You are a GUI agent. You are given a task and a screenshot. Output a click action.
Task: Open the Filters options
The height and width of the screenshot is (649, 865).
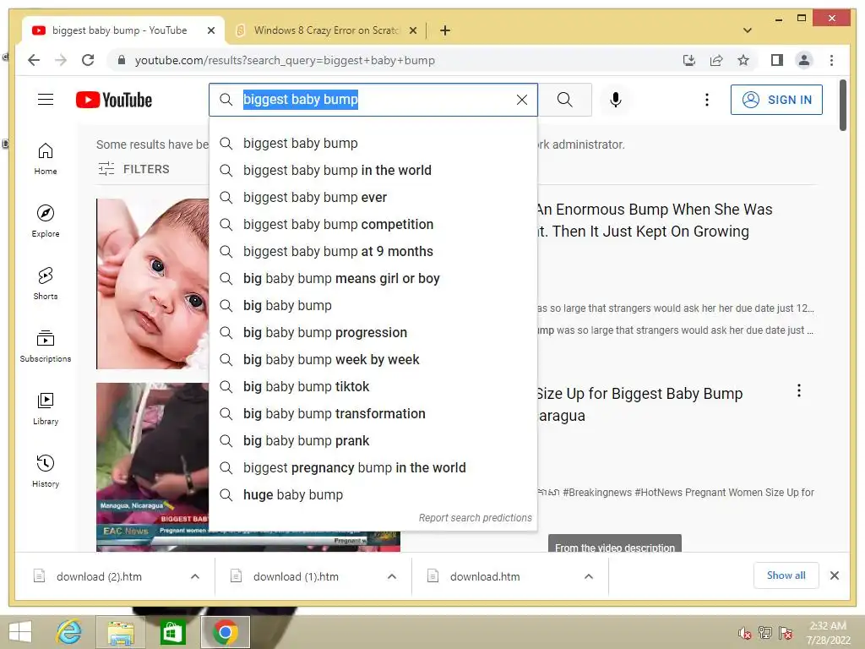tap(133, 169)
